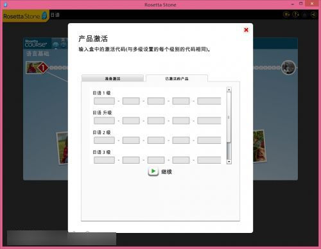Open the preferences menu icon in header
Screen dimensions: 321x249
[x=286, y=15]
